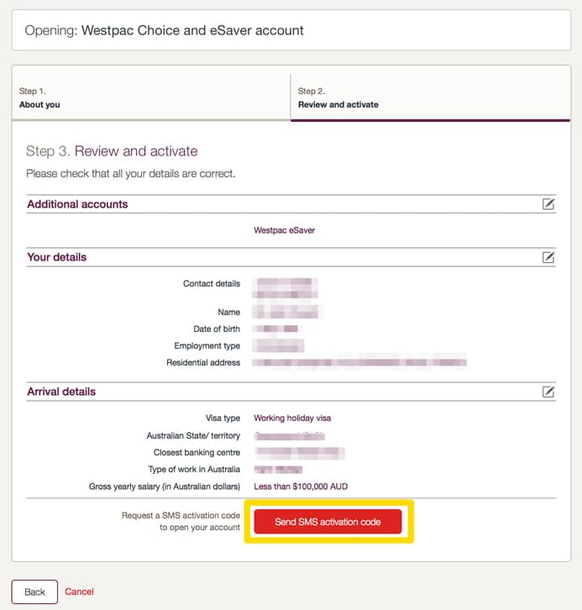Click the Step 3 Review and activate heading
Viewport: 582px width, 610px height.
tap(112, 151)
